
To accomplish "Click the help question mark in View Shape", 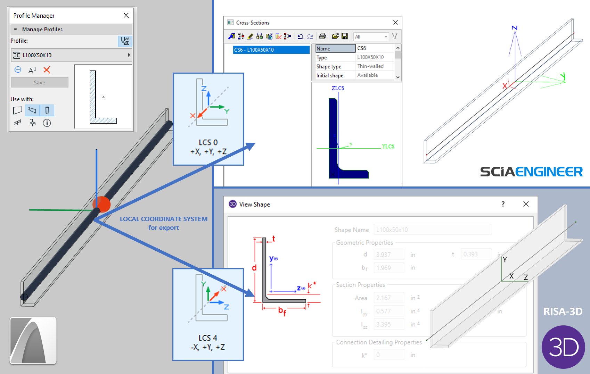I will 503,204.
